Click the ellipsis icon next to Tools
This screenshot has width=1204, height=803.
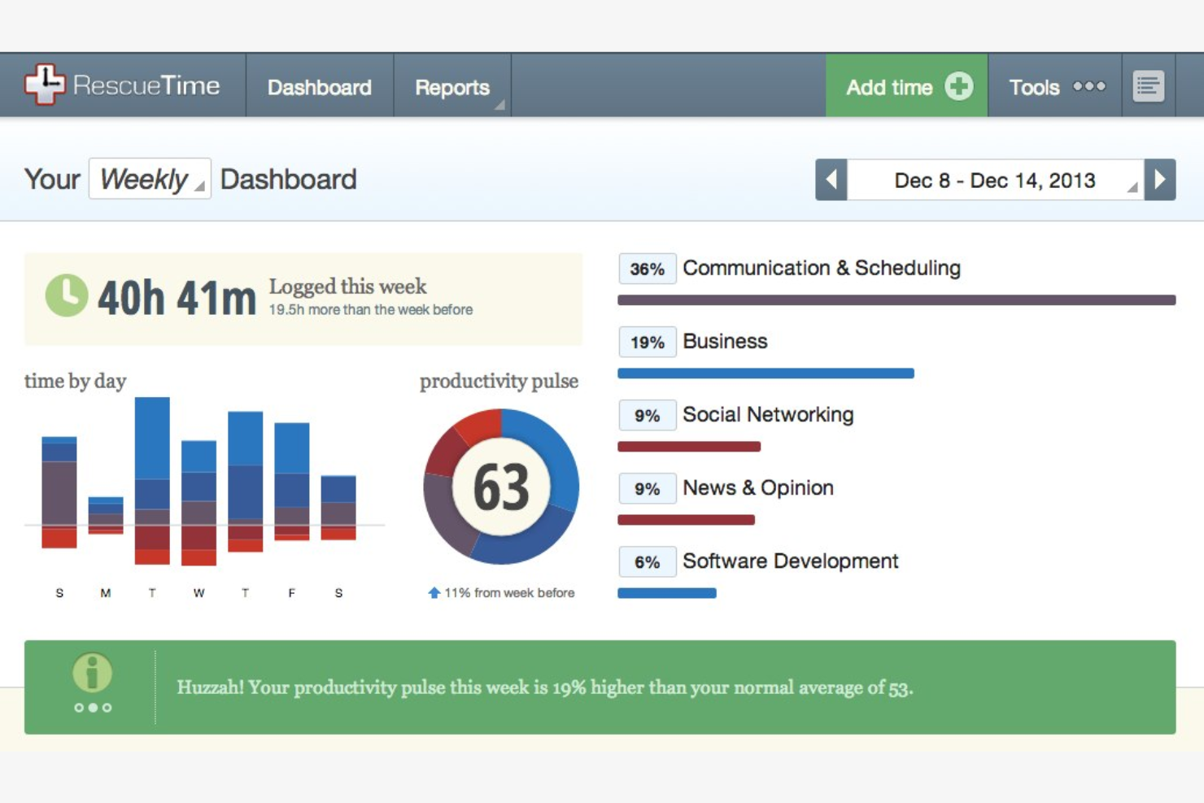point(1088,86)
